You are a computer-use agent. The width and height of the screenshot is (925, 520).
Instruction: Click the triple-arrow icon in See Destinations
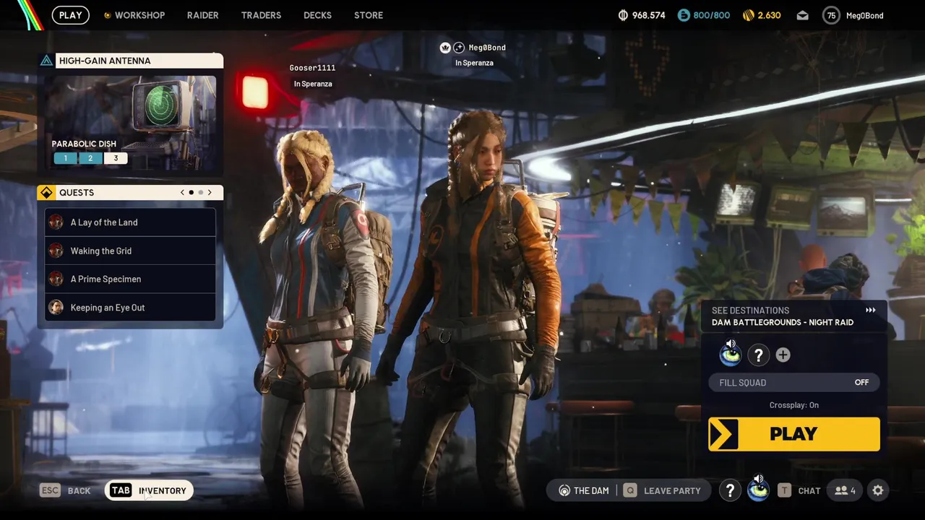(871, 311)
